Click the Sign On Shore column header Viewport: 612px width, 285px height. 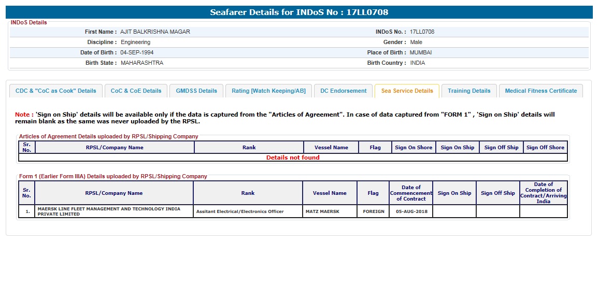coord(413,147)
